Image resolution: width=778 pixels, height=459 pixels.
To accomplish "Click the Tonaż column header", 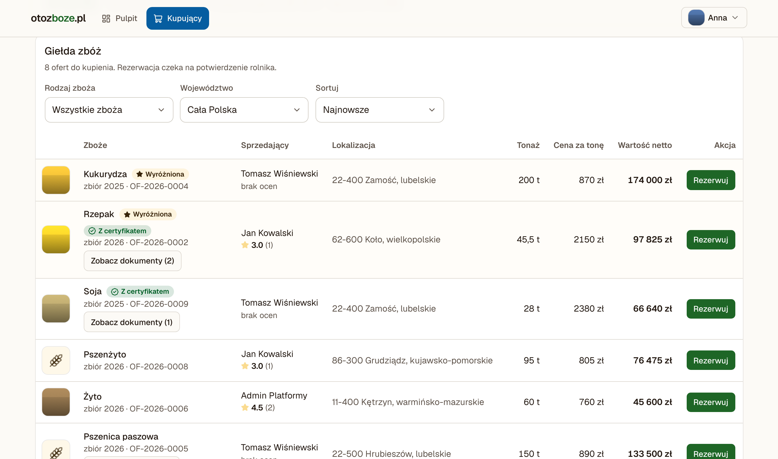I will (528, 145).
